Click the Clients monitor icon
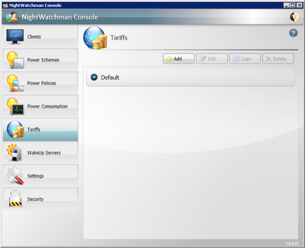 tap(15, 37)
